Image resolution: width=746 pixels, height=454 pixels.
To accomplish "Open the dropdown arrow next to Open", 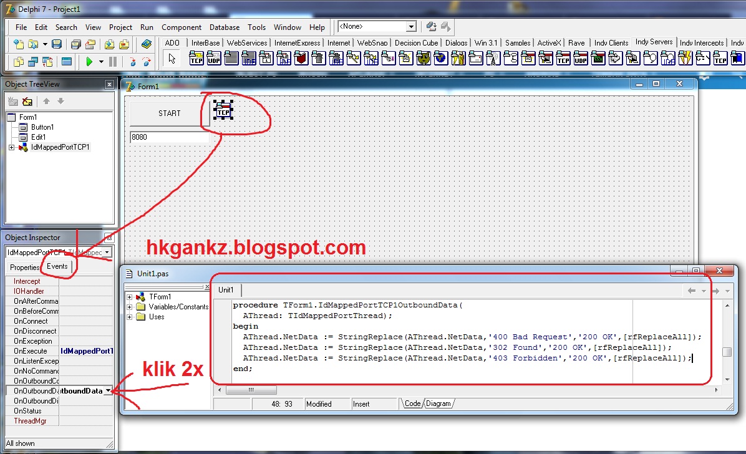I will pos(45,44).
